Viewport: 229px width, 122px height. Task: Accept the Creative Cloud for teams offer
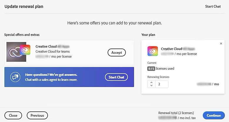pos(116,53)
